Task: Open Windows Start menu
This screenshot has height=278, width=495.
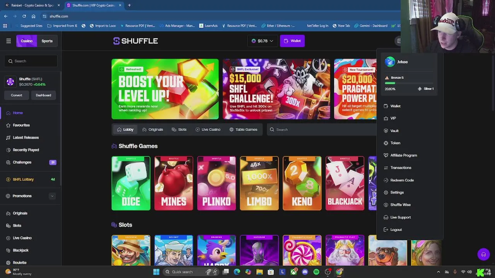Action: click(x=156, y=272)
